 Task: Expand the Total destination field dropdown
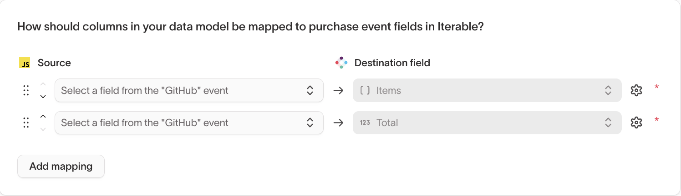[487, 122]
